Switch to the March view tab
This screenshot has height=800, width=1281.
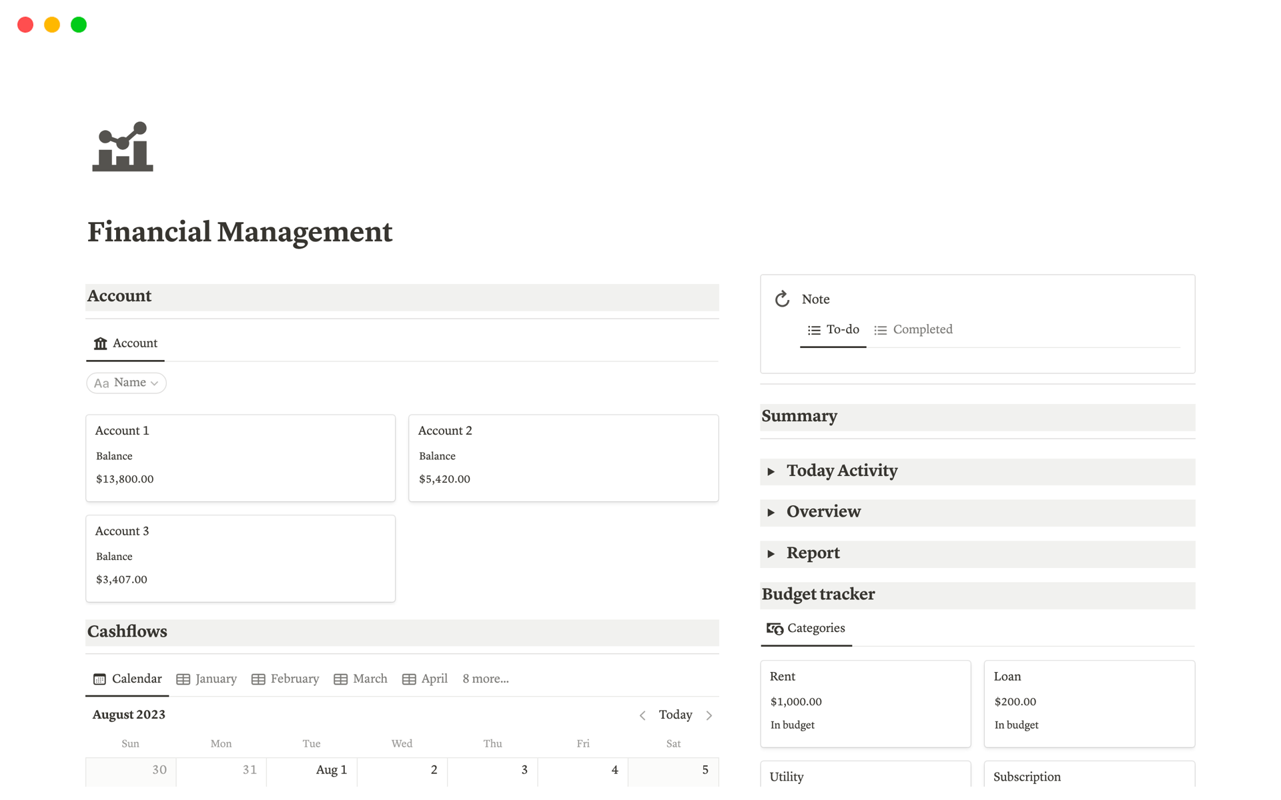coord(370,679)
